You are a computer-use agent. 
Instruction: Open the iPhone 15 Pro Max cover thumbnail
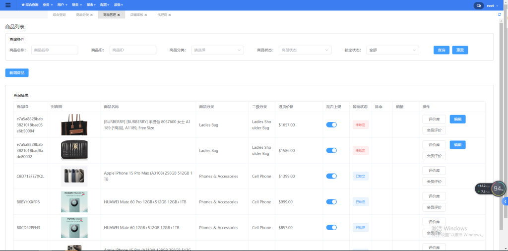click(74, 176)
